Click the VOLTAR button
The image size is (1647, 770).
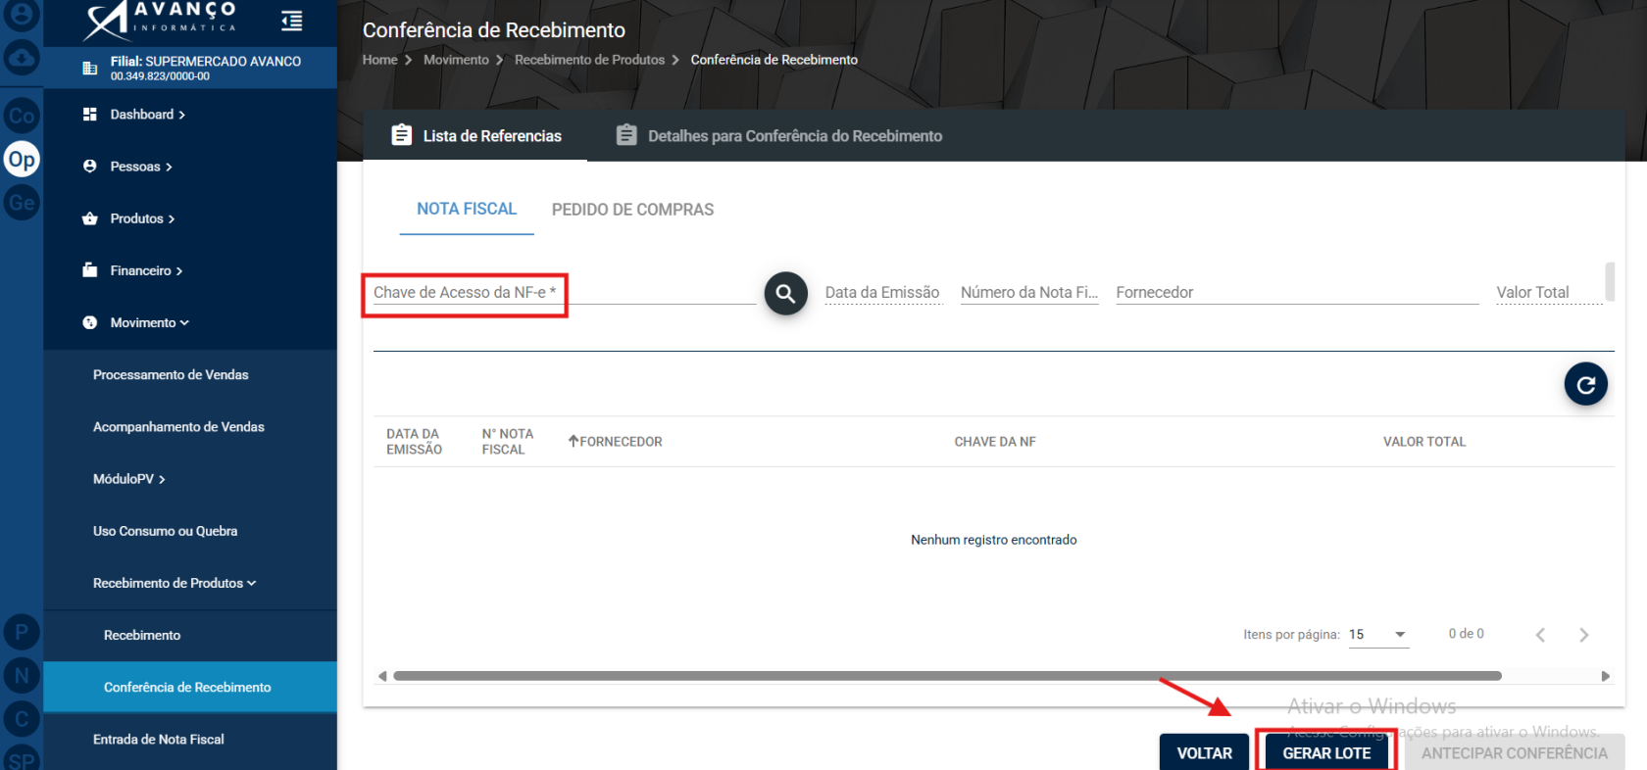click(x=1204, y=753)
